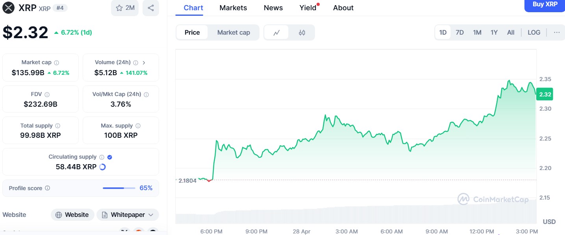The image size is (565, 235).
Task: Open the Markets tab
Action: (233, 8)
